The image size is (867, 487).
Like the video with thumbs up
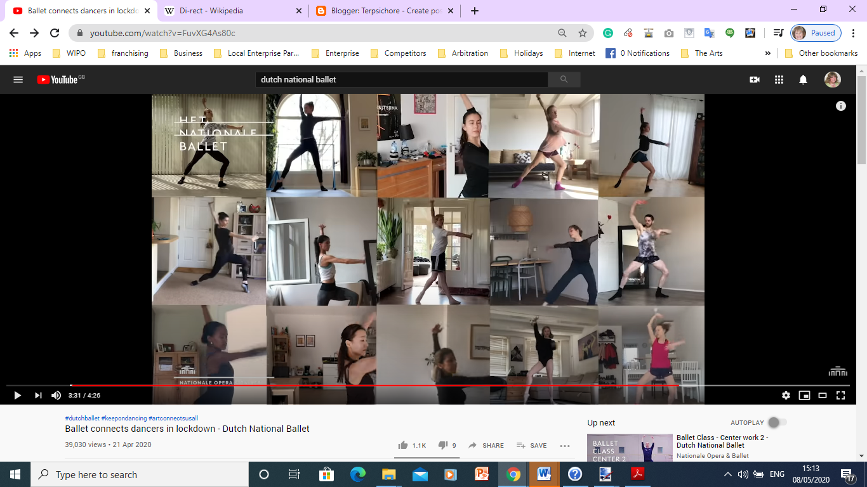tap(403, 445)
